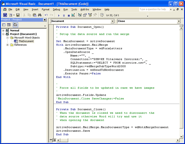Click the code scrollbar down arrow
The width and height of the screenshot is (185, 144).
point(181,137)
